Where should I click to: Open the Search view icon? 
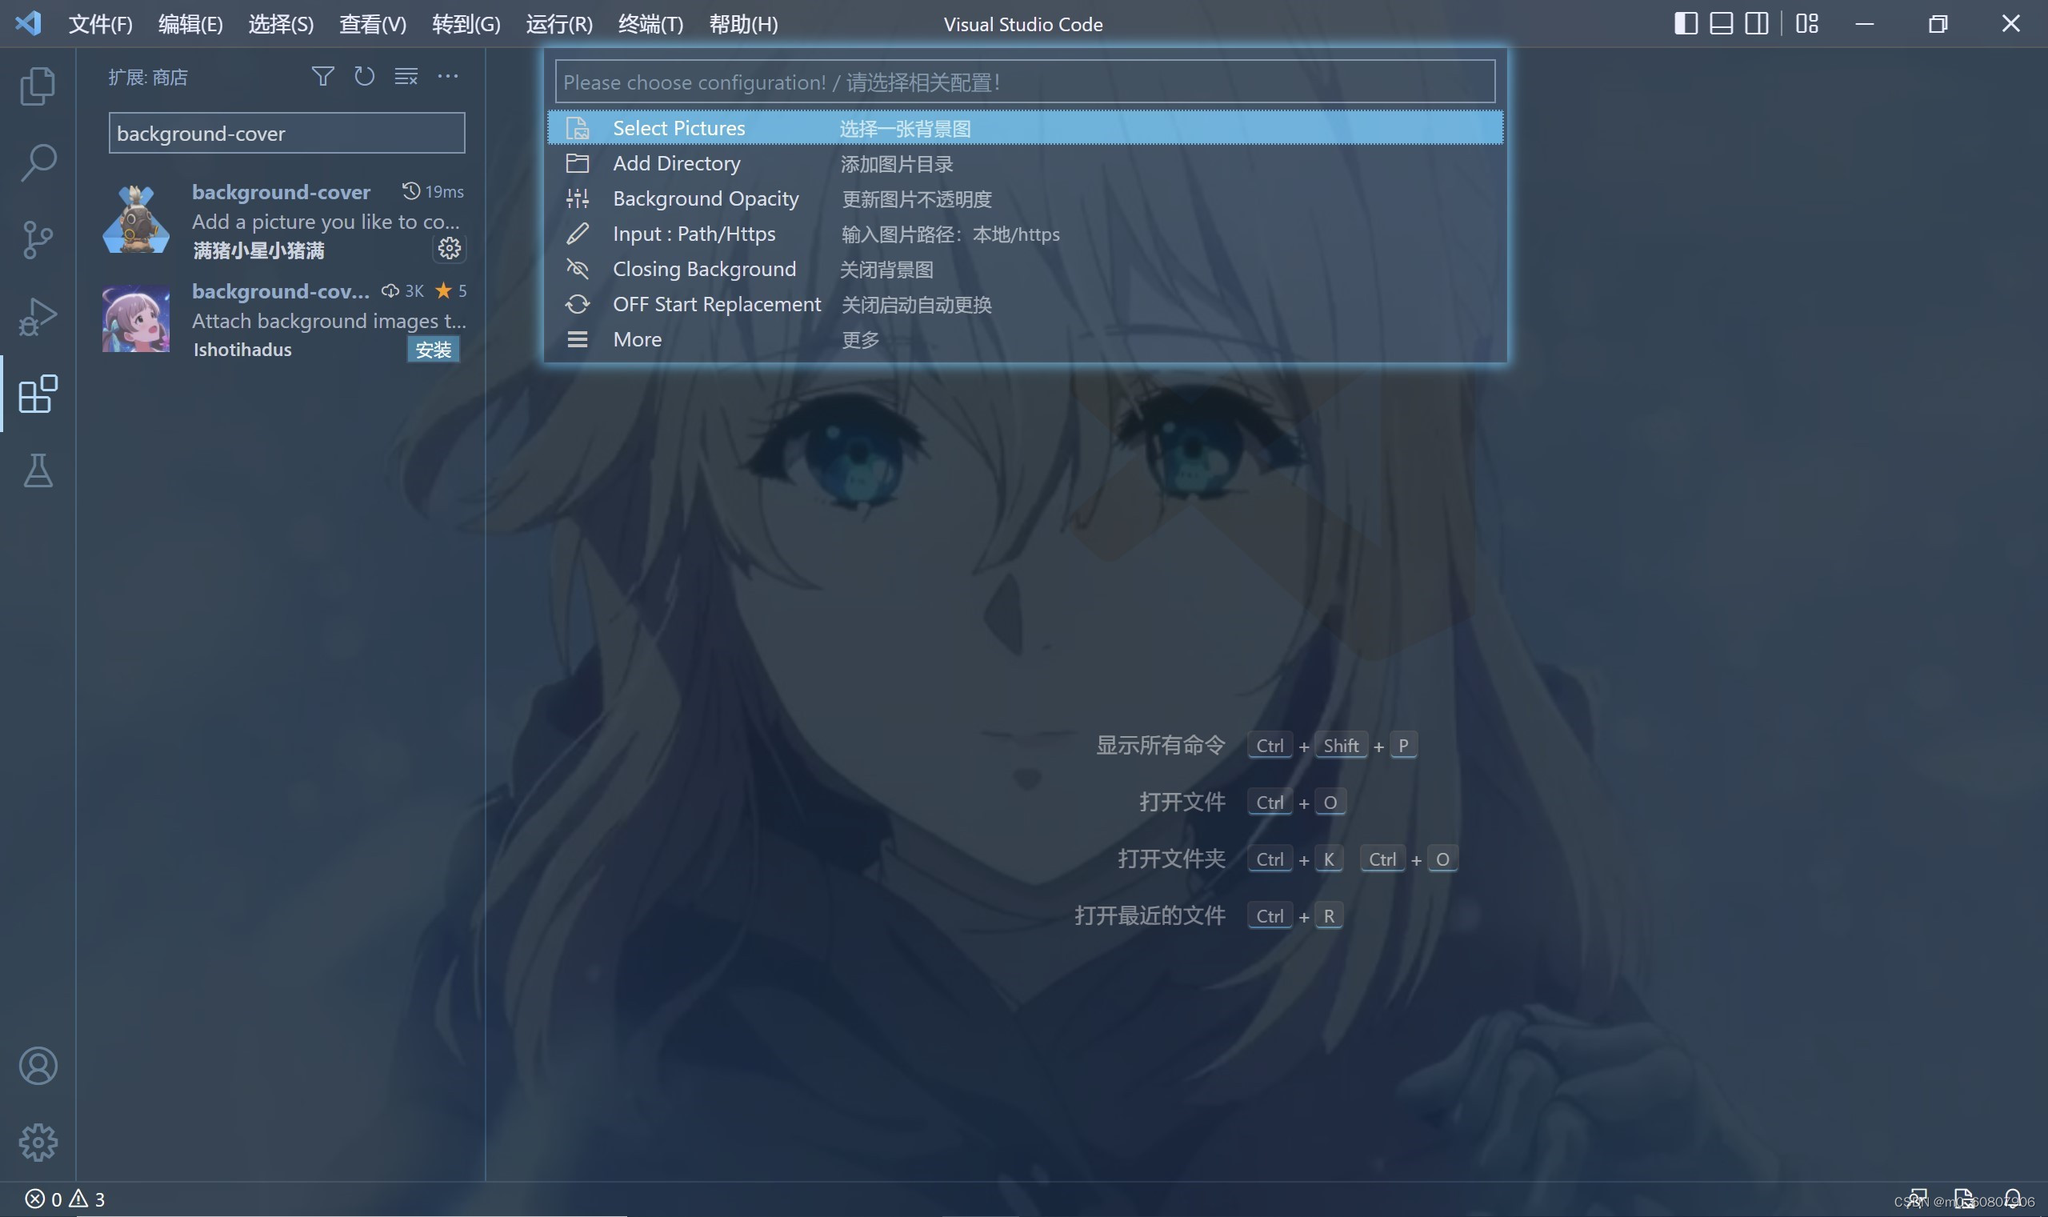[38, 162]
